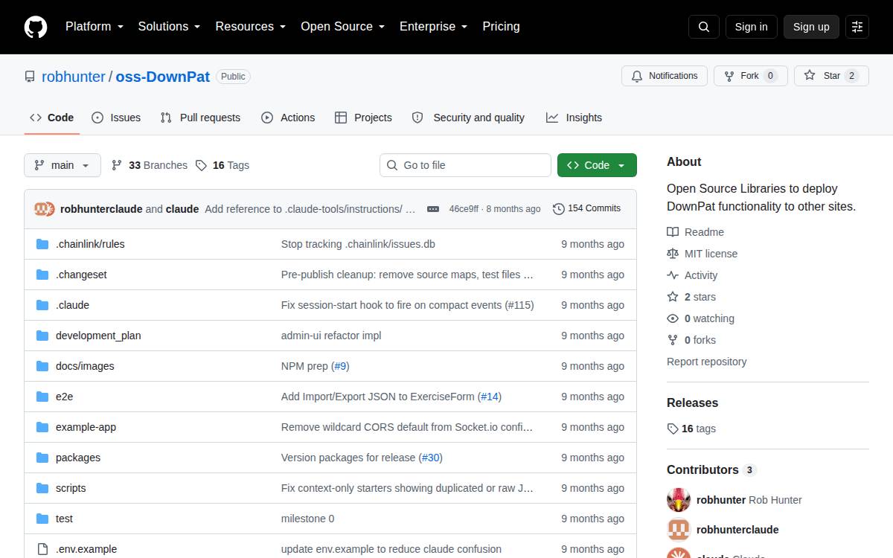Open the development_plan folder
The width and height of the screenshot is (893, 558).
(98, 336)
